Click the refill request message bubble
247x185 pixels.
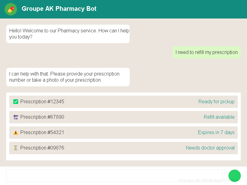(x=207, y=52)
